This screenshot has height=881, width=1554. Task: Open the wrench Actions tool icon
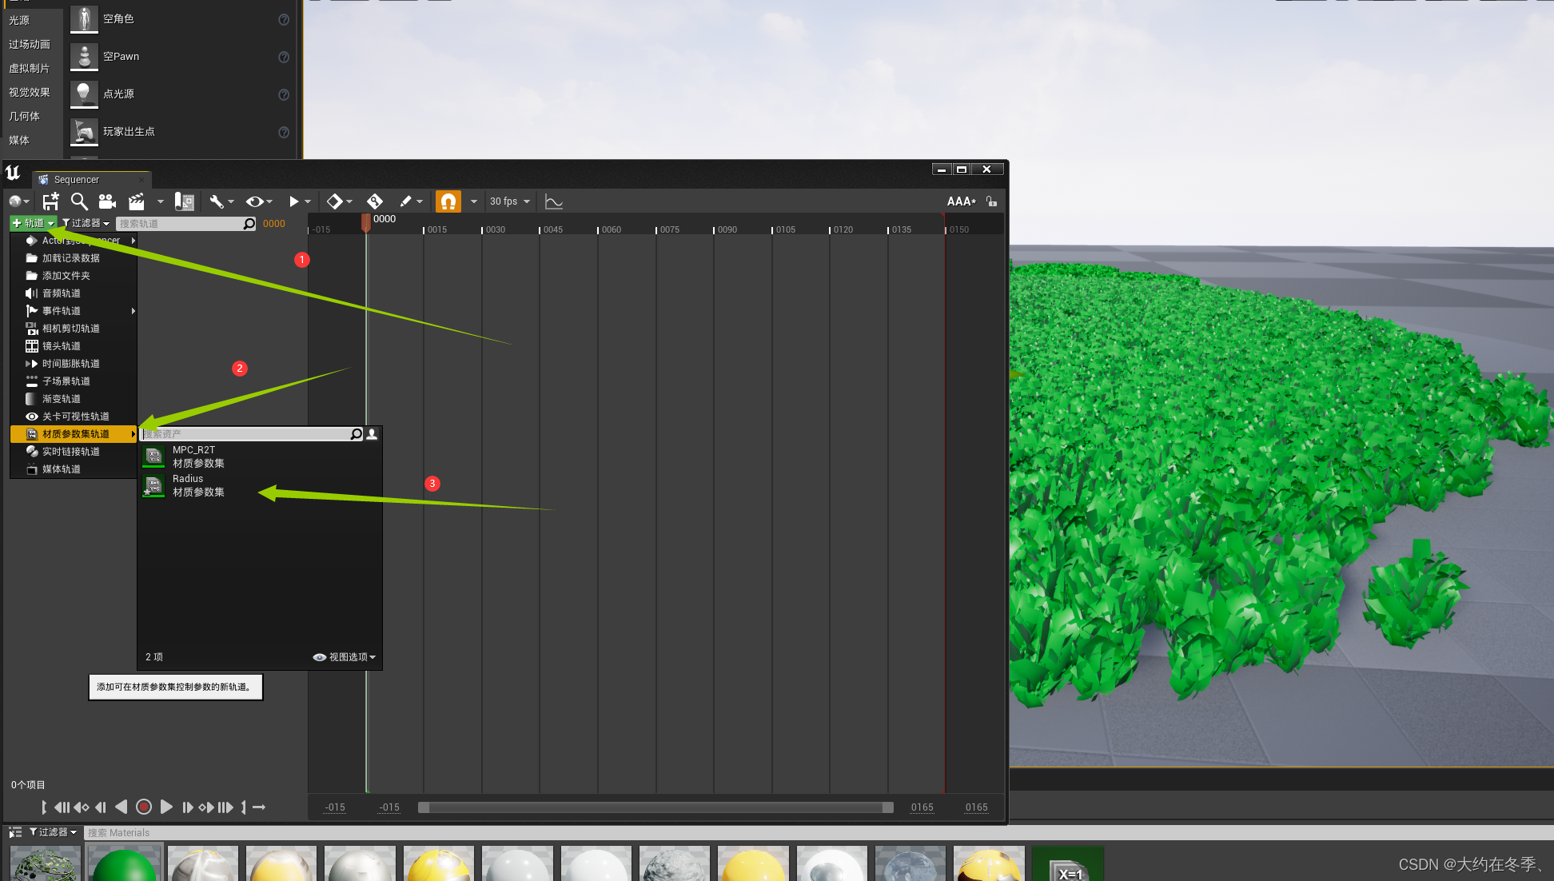[217, 201]
